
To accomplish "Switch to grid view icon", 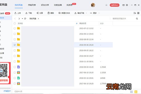I will pos(138,13).
